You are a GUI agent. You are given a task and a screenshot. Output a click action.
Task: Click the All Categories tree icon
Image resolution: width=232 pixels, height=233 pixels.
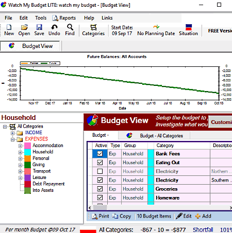12,127
